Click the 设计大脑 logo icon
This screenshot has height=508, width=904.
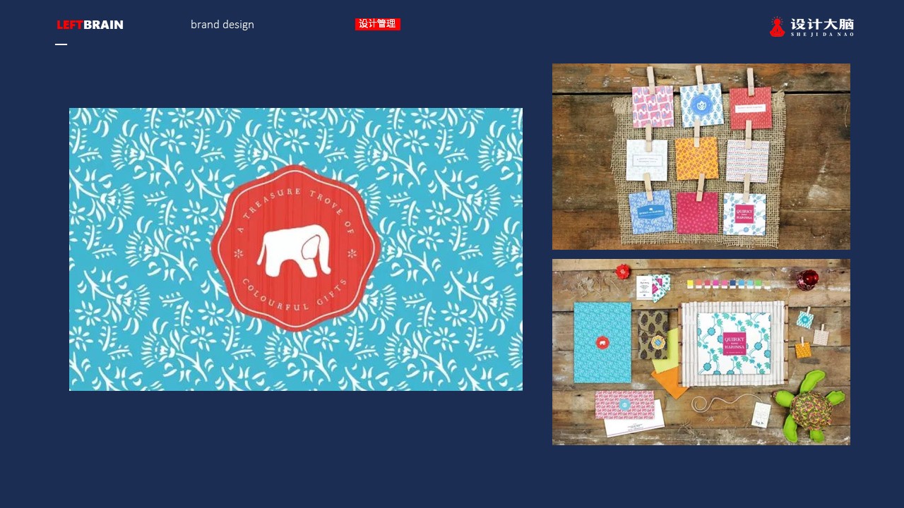click(777, 27)
